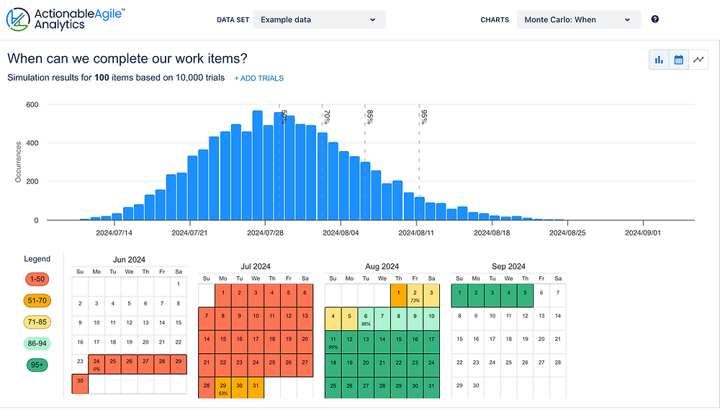Select the 51-70 orange legend swatch
This screenshot has height=410, width=720.
click(37, 301)
